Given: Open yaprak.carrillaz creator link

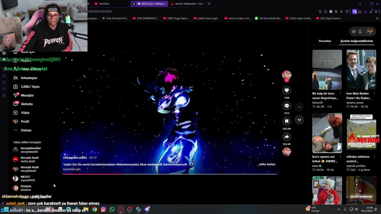Looking at the screenshot, I should coord(356,166).
